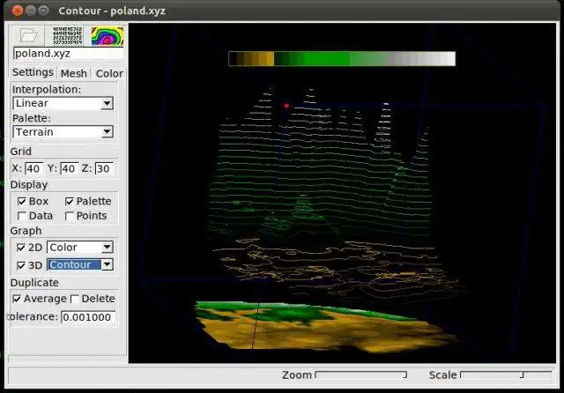
Task: Click the terrain palette color bar
Action: click(342, 59)
